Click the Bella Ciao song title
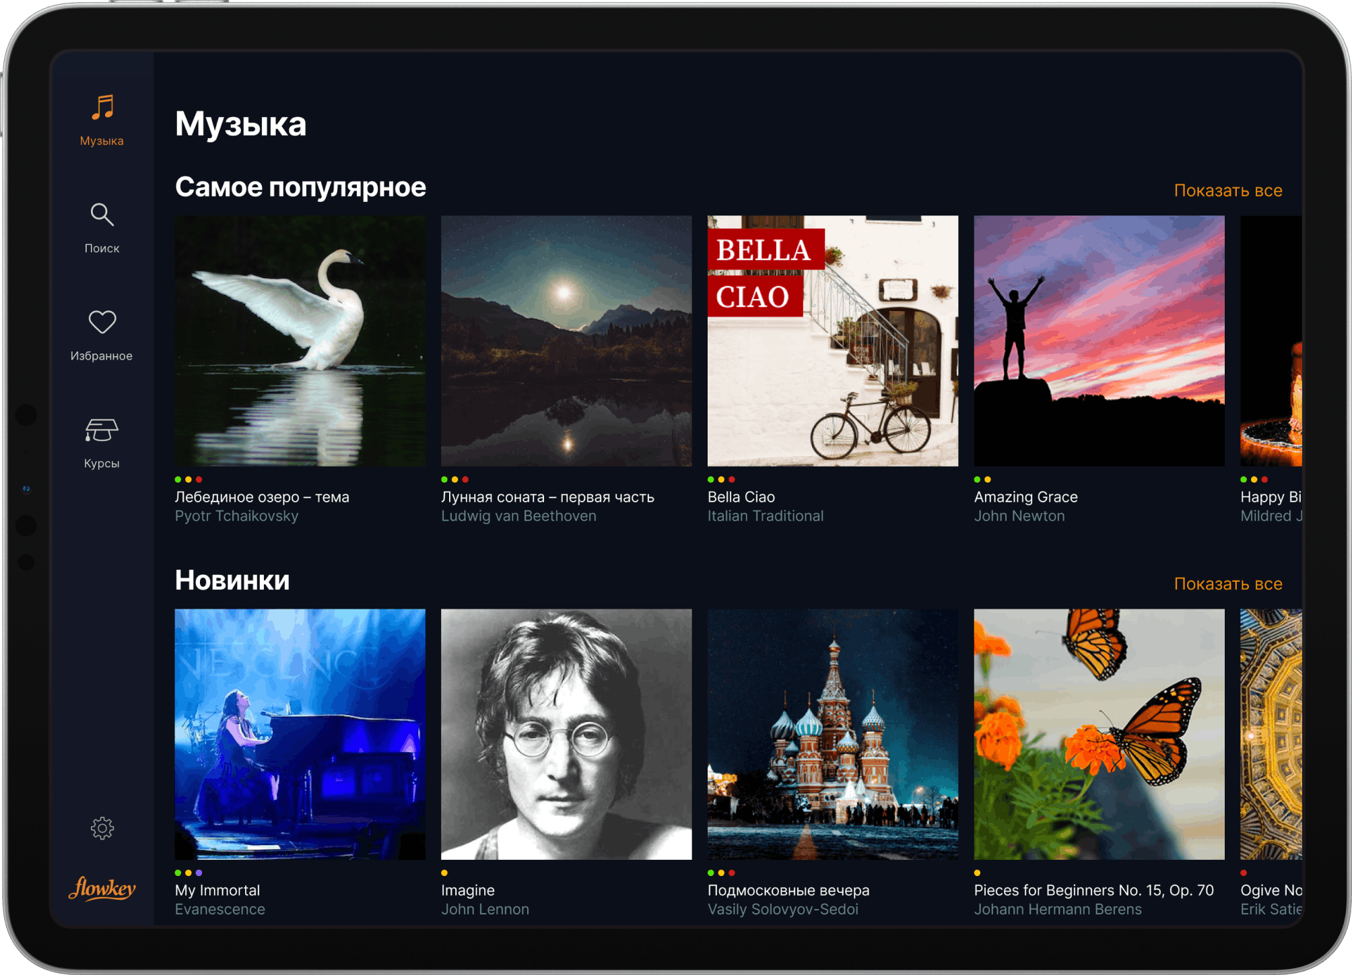The height and width of the screenshot is (975, 1352). (x=741, y=497)
